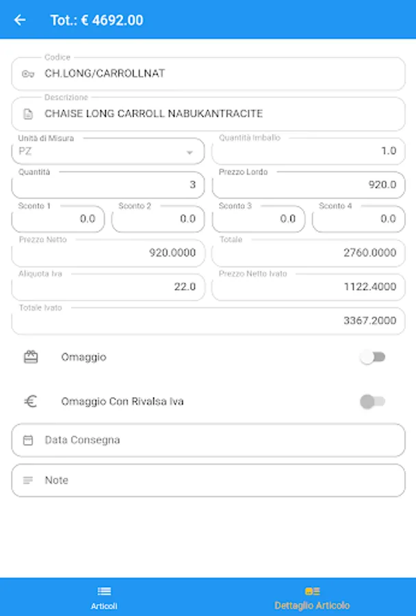Edit the Prezzo Lordo field
This screenshot has height=616, width=416.
click(309, 185)
